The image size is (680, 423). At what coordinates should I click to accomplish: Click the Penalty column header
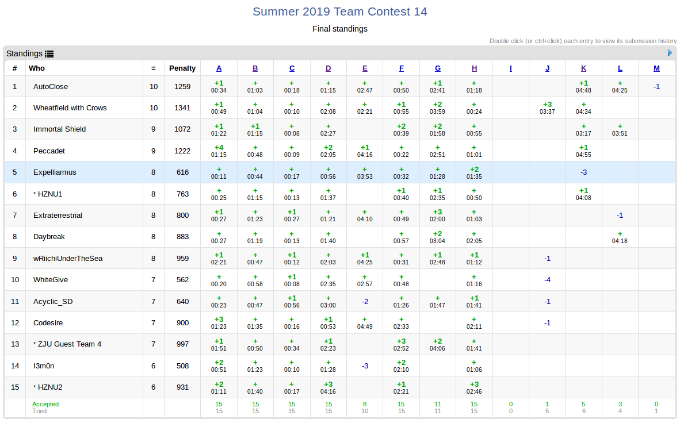[182, 68]
